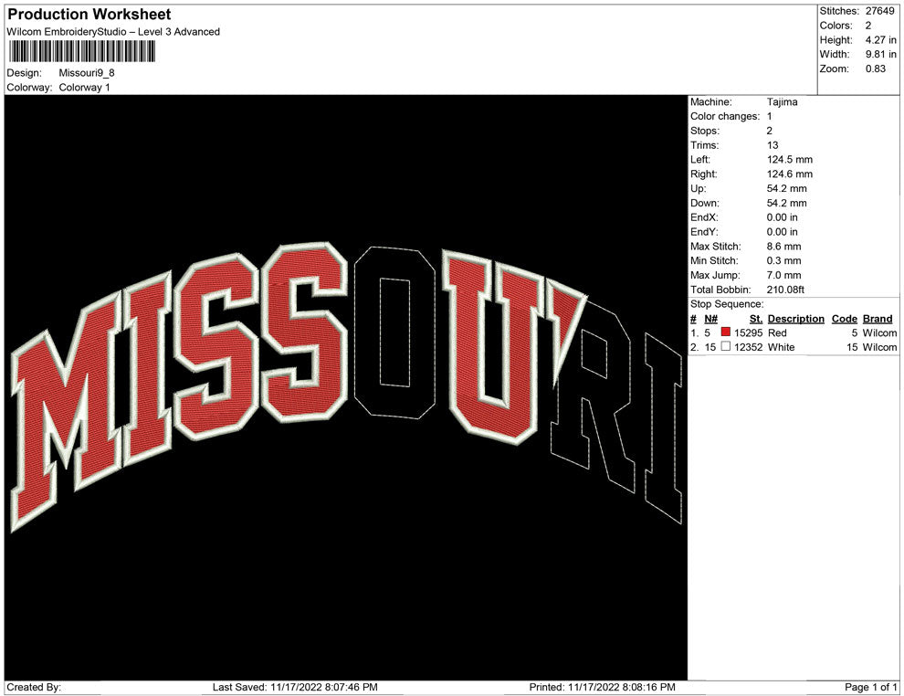Click the Code column header

(x=844, y=319)
